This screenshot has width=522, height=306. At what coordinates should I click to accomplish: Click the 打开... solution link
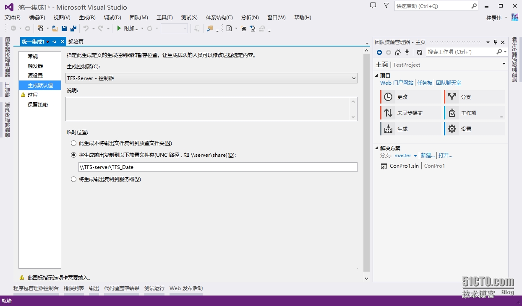click(445, 156)
